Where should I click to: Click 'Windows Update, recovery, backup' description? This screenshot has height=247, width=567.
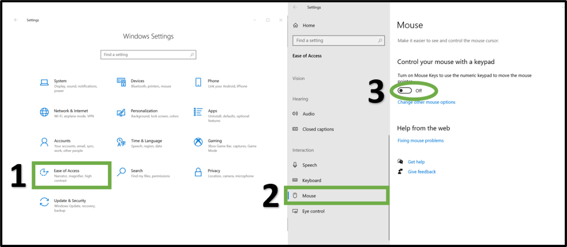coord(74,208)
